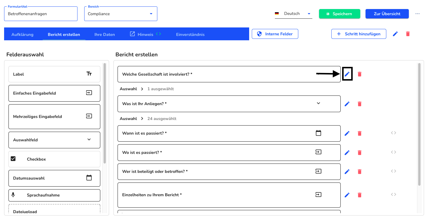Click the German flag icon
Viewport: 429px width, 219px height.
[x=277, y=14]
